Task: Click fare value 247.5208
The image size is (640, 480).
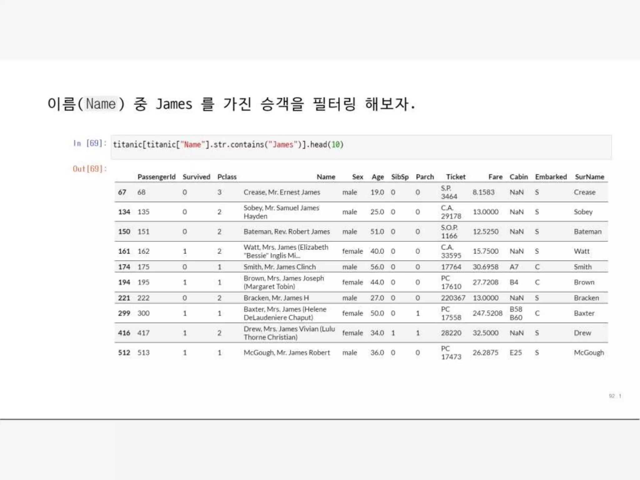Action: click(487, 313)
